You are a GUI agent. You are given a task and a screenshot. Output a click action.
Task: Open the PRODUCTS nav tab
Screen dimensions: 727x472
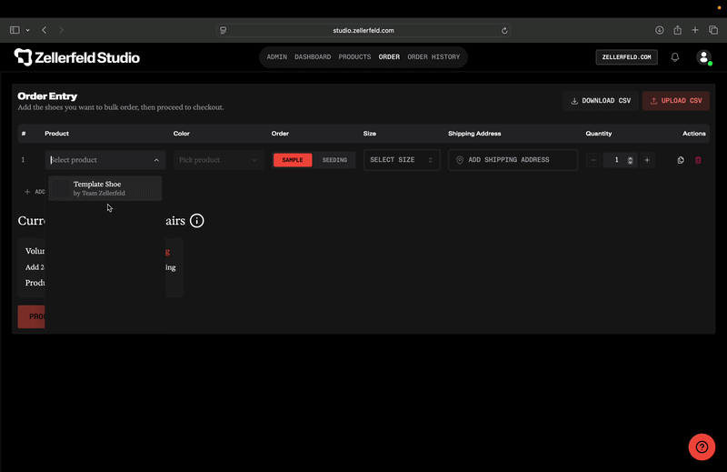354,57
